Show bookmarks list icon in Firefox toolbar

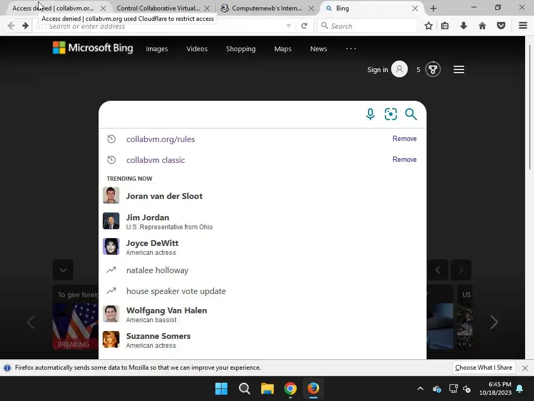pos(445,26)
